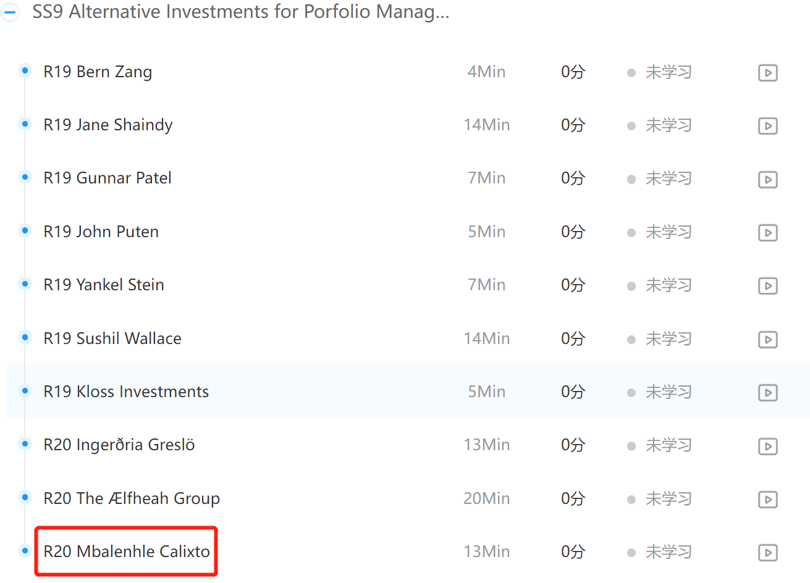This screenshot has width=810, height=583.
Task: Select the R19 Bern Zang lesson title
Action: [x=98, y=72]
